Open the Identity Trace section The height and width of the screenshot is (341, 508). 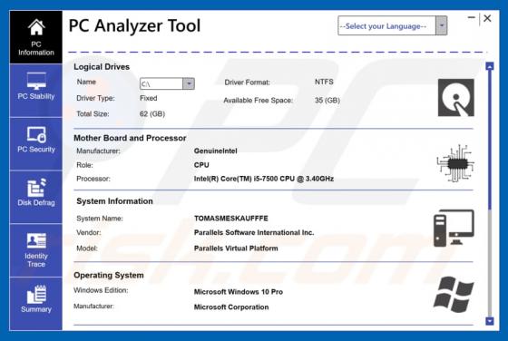[x=36, y=250]
